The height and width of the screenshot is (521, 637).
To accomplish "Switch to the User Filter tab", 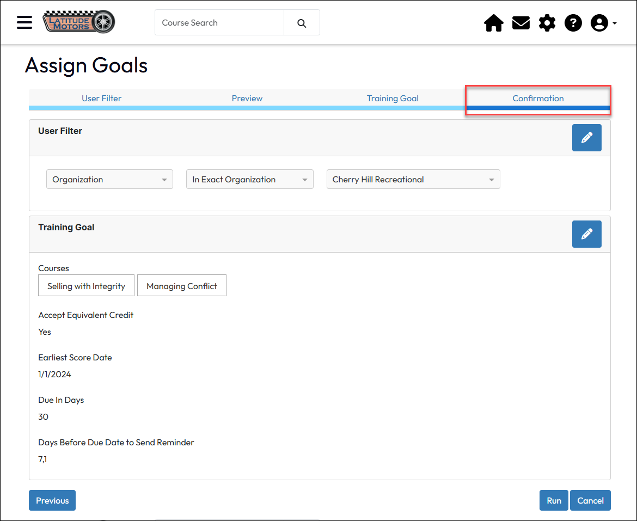I will point(101,99).
